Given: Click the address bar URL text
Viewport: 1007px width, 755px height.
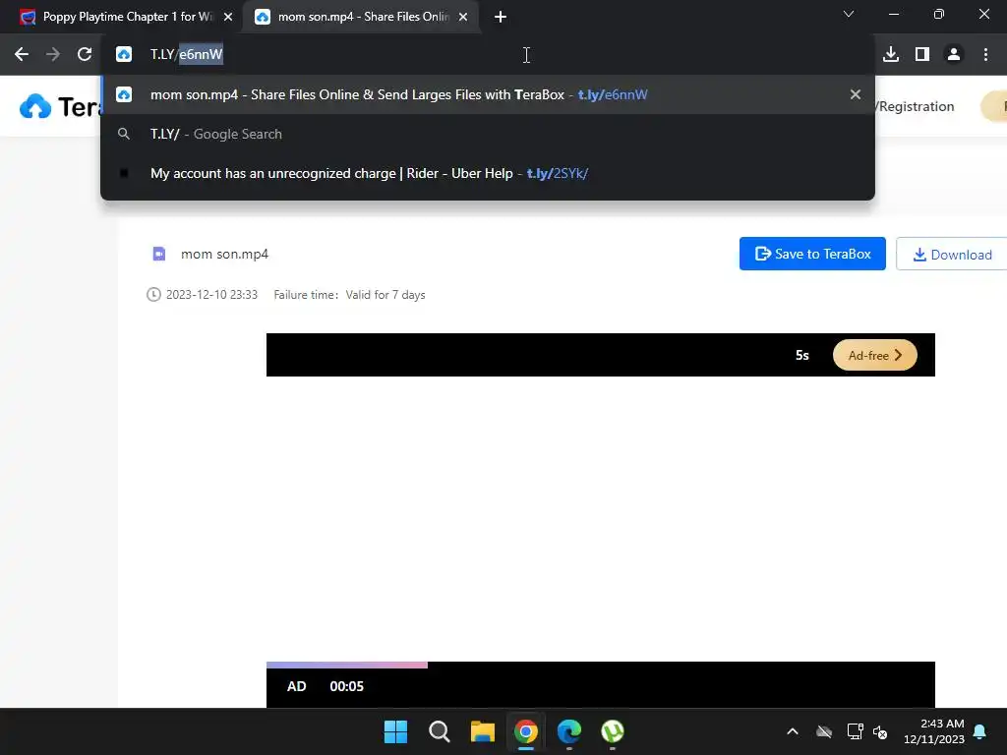Looking at the screenshot, I should coord(186,55).
